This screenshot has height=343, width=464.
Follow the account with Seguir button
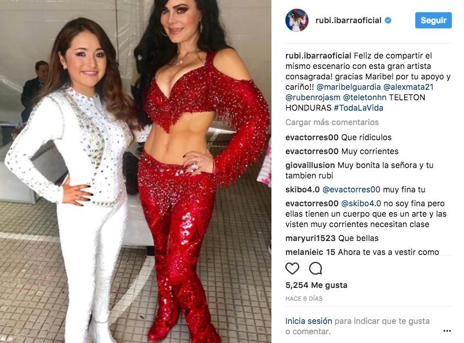tap(433, 20)
